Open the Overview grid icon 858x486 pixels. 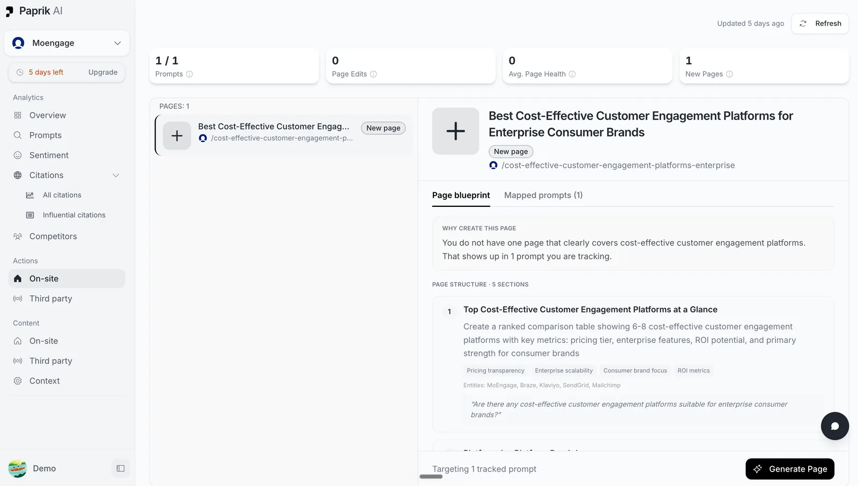point(18,115)
